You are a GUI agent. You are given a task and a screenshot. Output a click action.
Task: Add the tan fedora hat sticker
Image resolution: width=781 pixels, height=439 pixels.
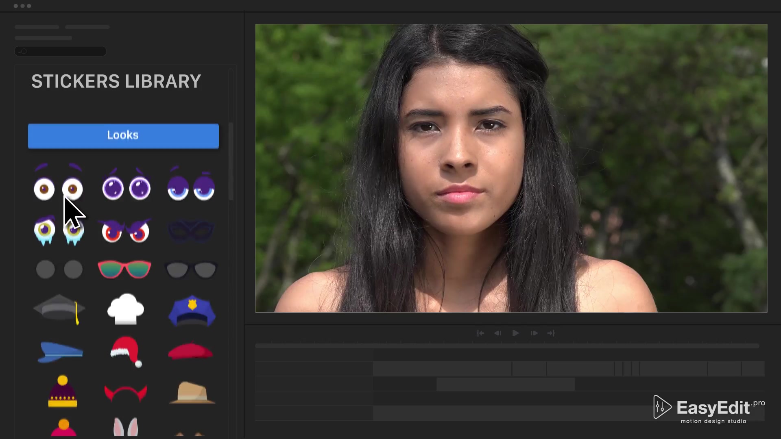[x=192, y=393]
